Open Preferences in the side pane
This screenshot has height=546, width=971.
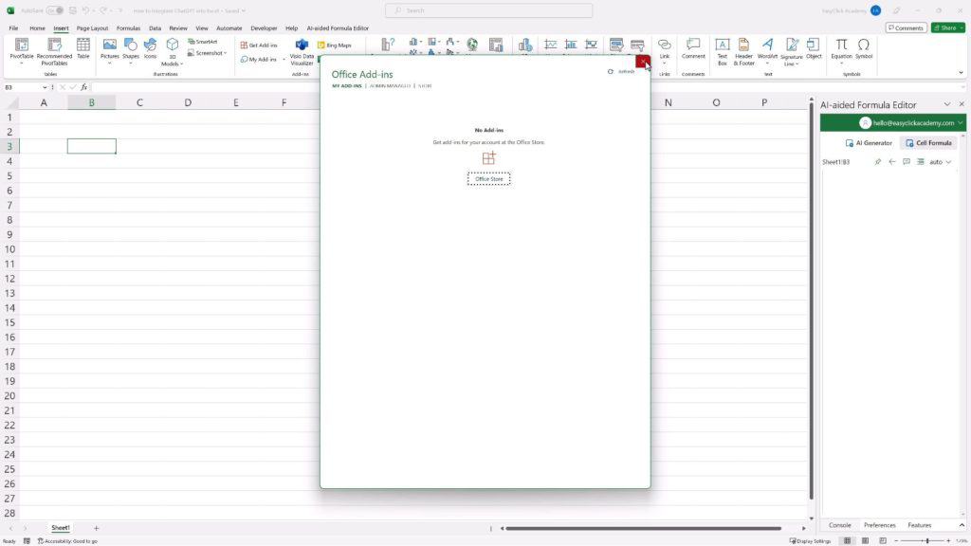[879, 525]
